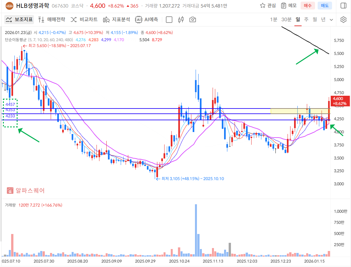Open the 보조지표 indicators panel
Viewport: 351px width, 267px height.
(x=20, y=20)
